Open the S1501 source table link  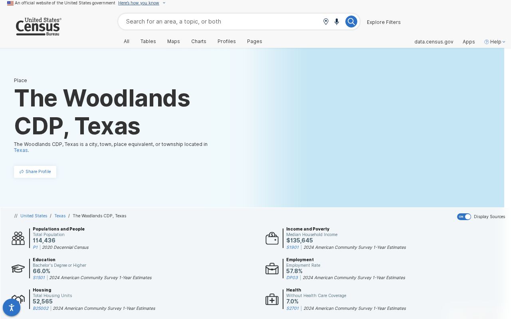[x=39, y=278]
